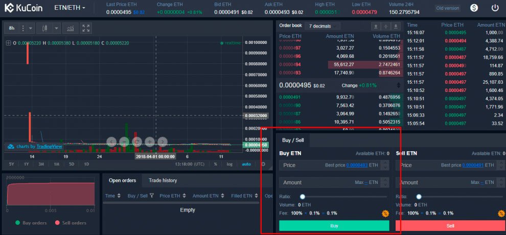
Task: Open the chart style dropdown arrow
Action: click(56, 29)
